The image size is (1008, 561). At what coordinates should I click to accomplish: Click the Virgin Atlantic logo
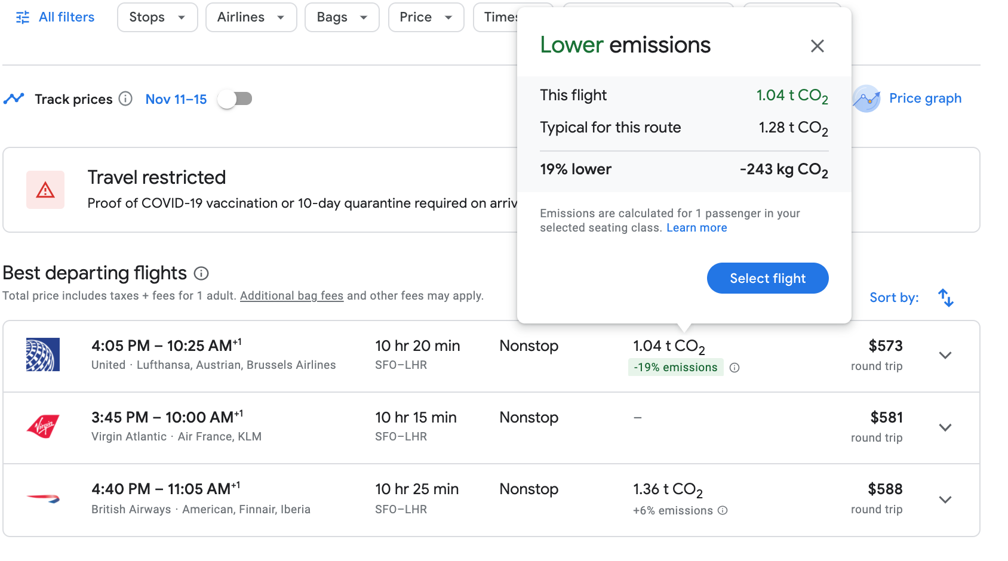point(43,427)
